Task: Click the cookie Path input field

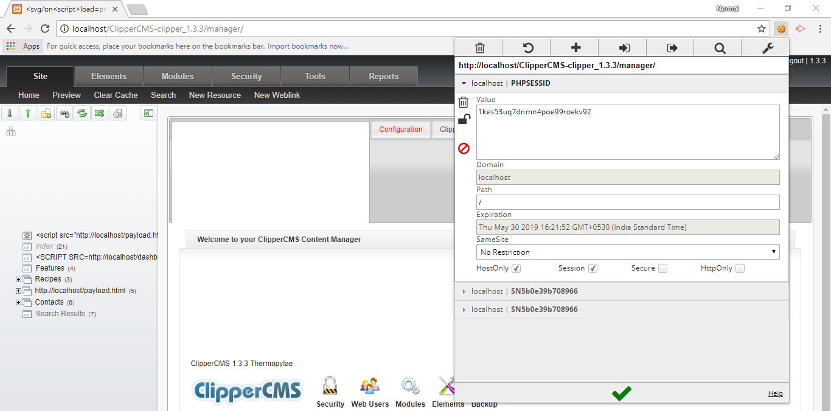Action: [x=628, y=202]
